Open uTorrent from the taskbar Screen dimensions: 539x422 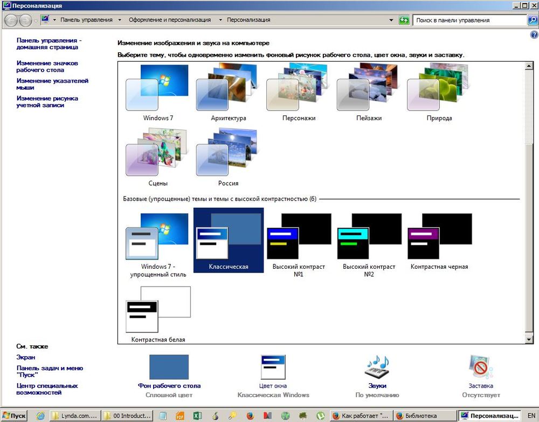(320, 416)
